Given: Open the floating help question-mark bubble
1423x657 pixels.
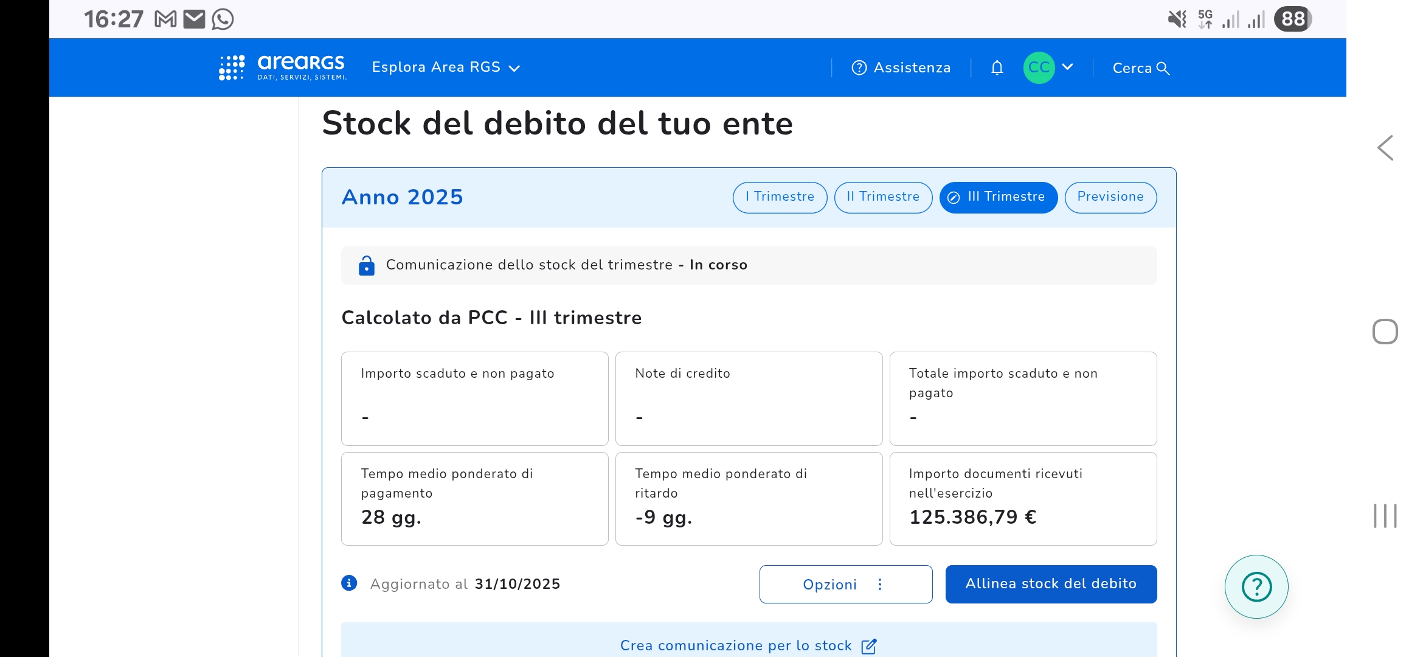Looking at the screenshot, I should pos(1256,587).
